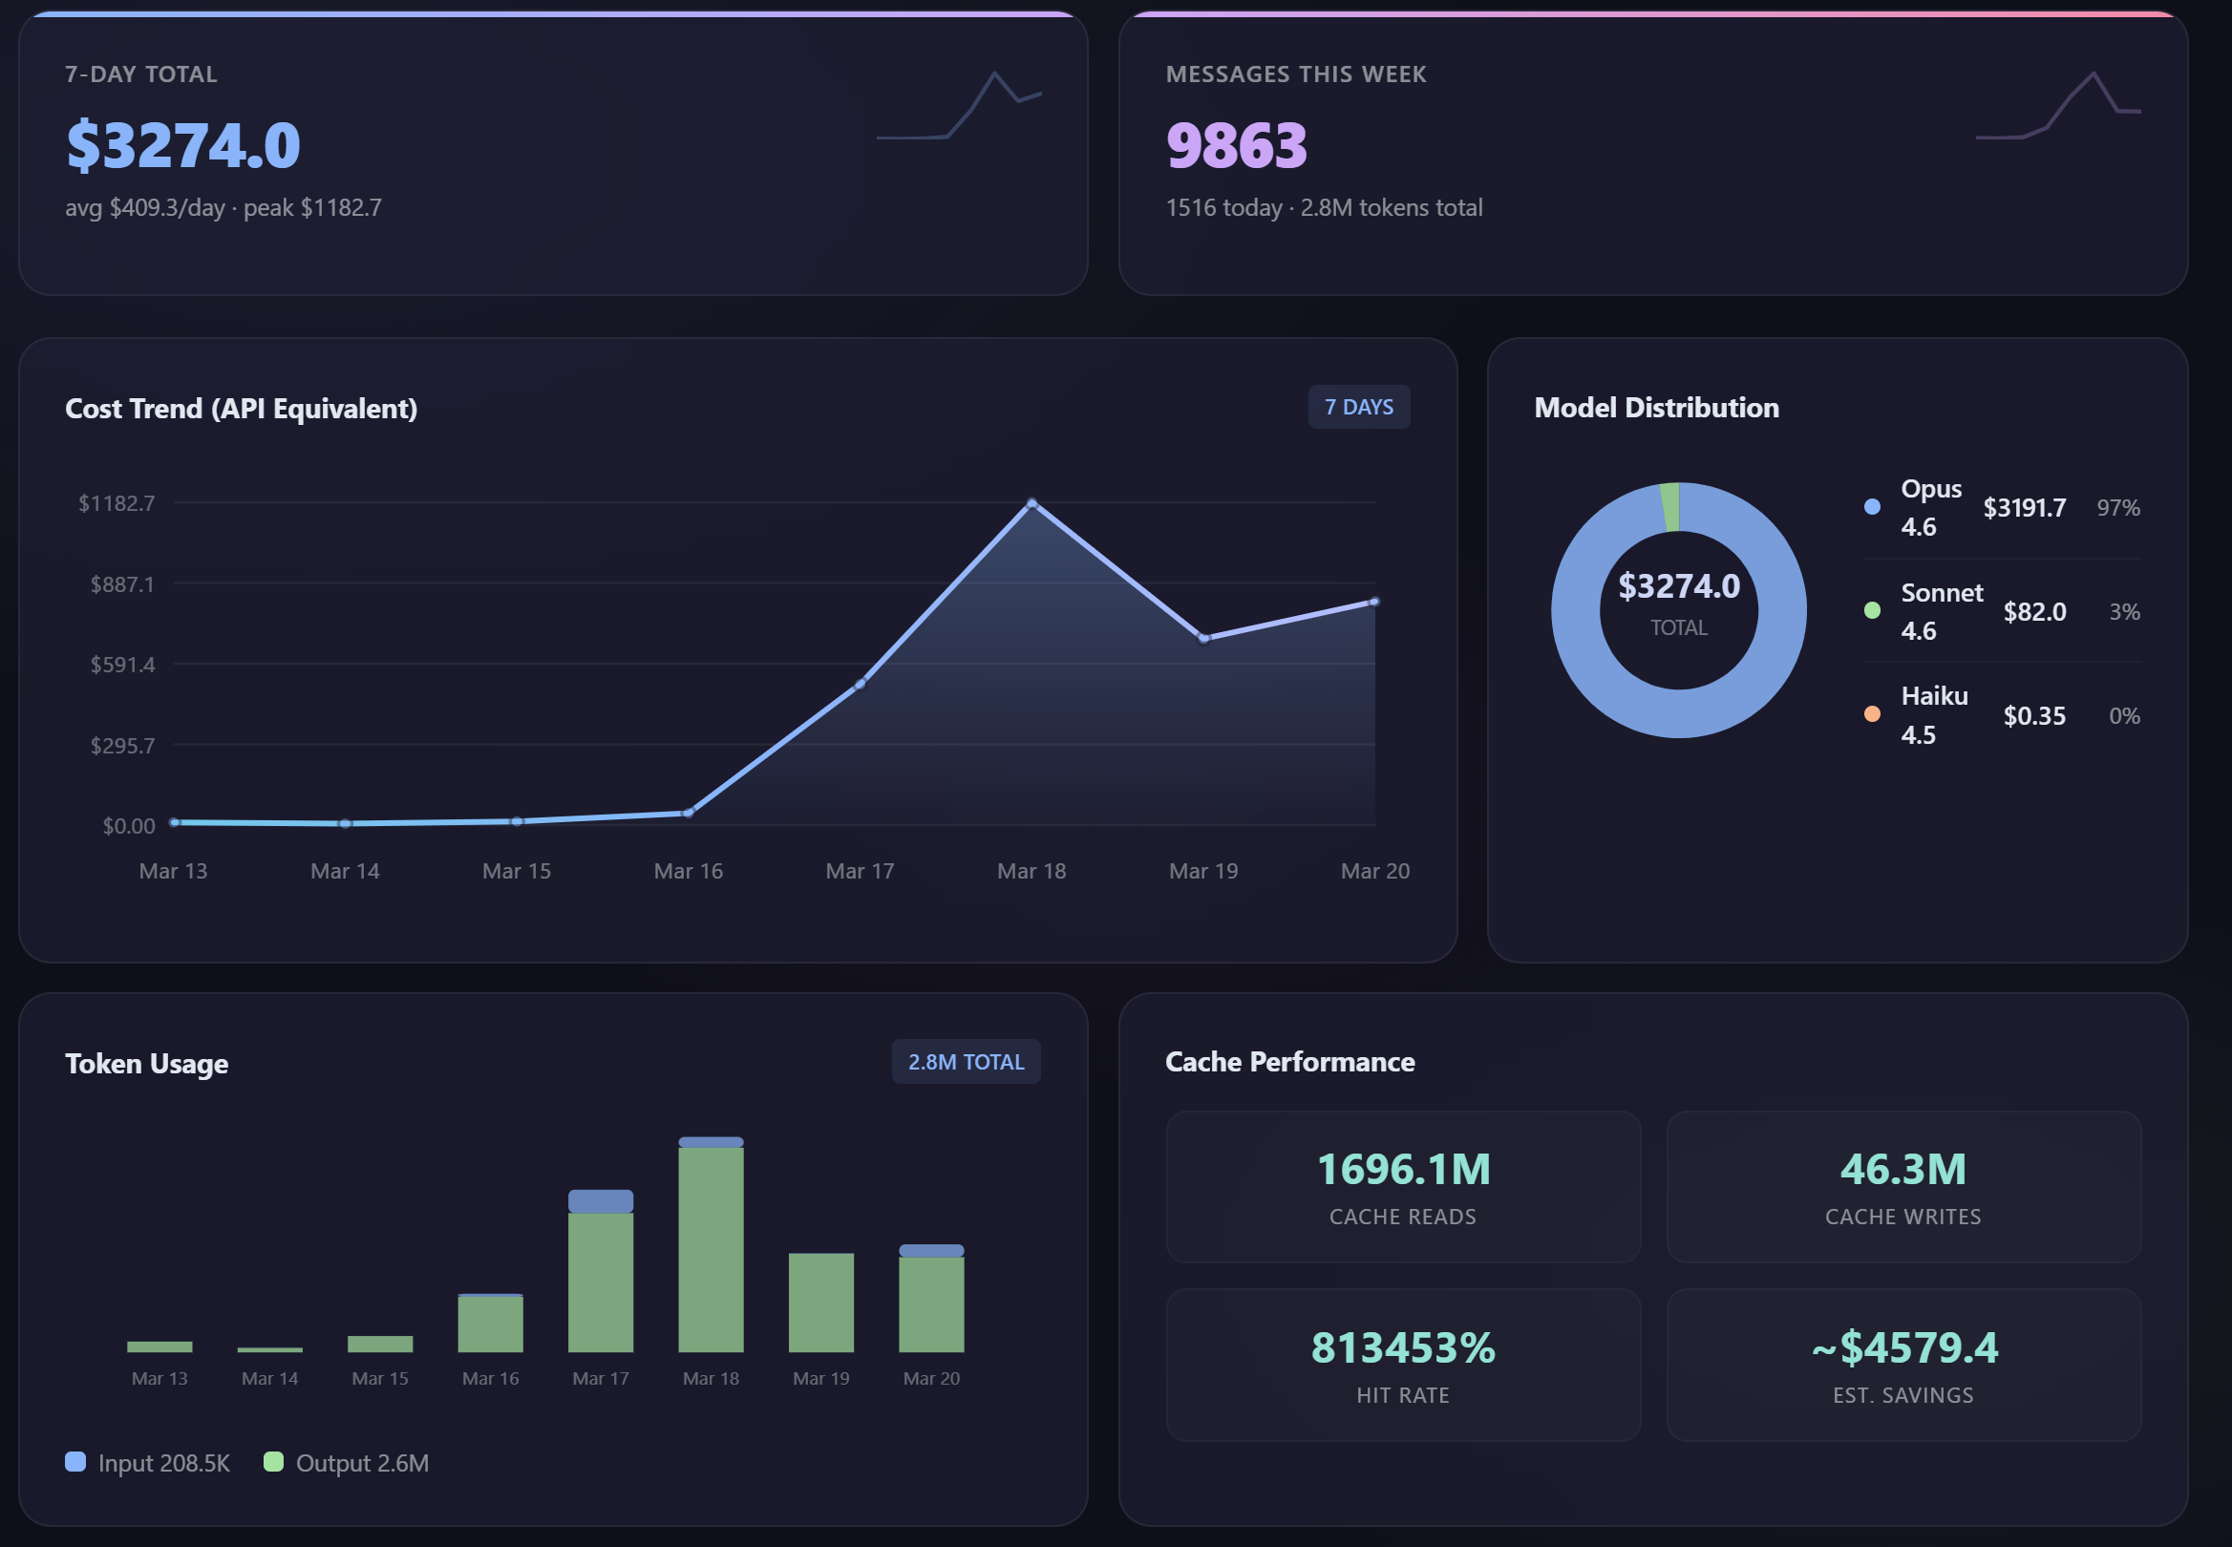Click the Sonnet 4.6 green legend dot
This screenshot has width=2232, height=1547.
(1872, 610)
